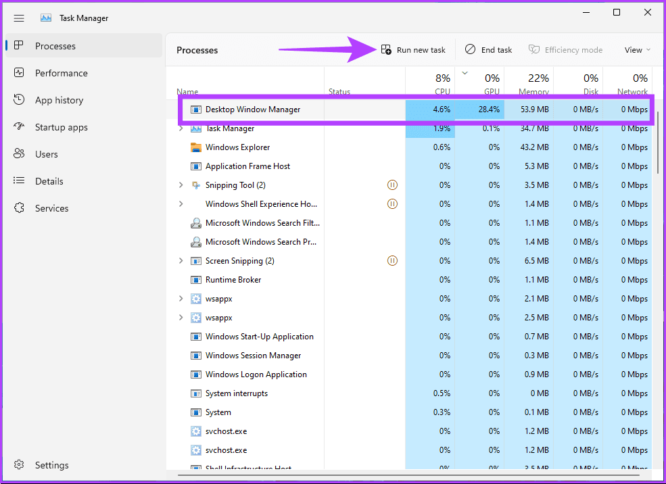
Task: Click the Windows Explorer folder icon
Action: (x=196, y=147)
